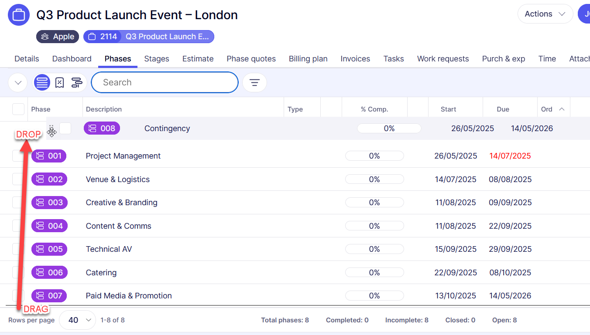Viewport: 590px width, 335px height.
Task: Open the Actions dropdown
Action: pyautogui.click(x=545, y=14)
